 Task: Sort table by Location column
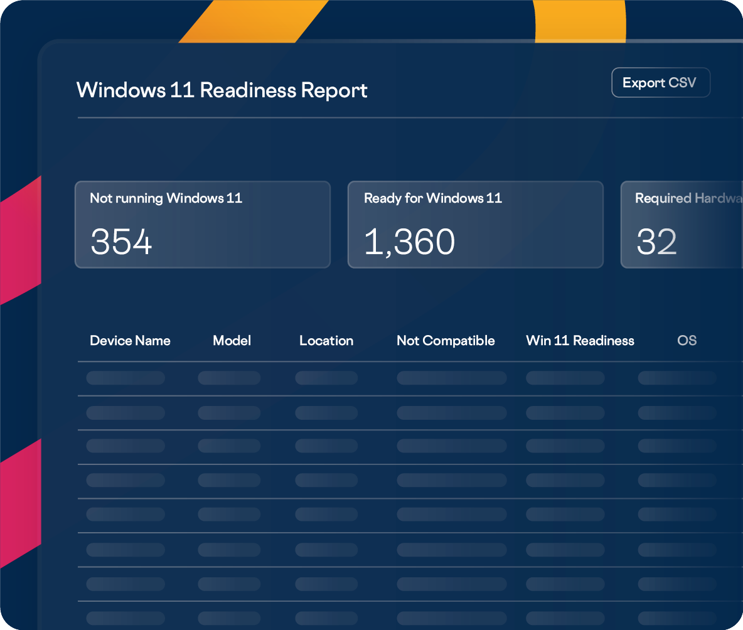[326, 341]
